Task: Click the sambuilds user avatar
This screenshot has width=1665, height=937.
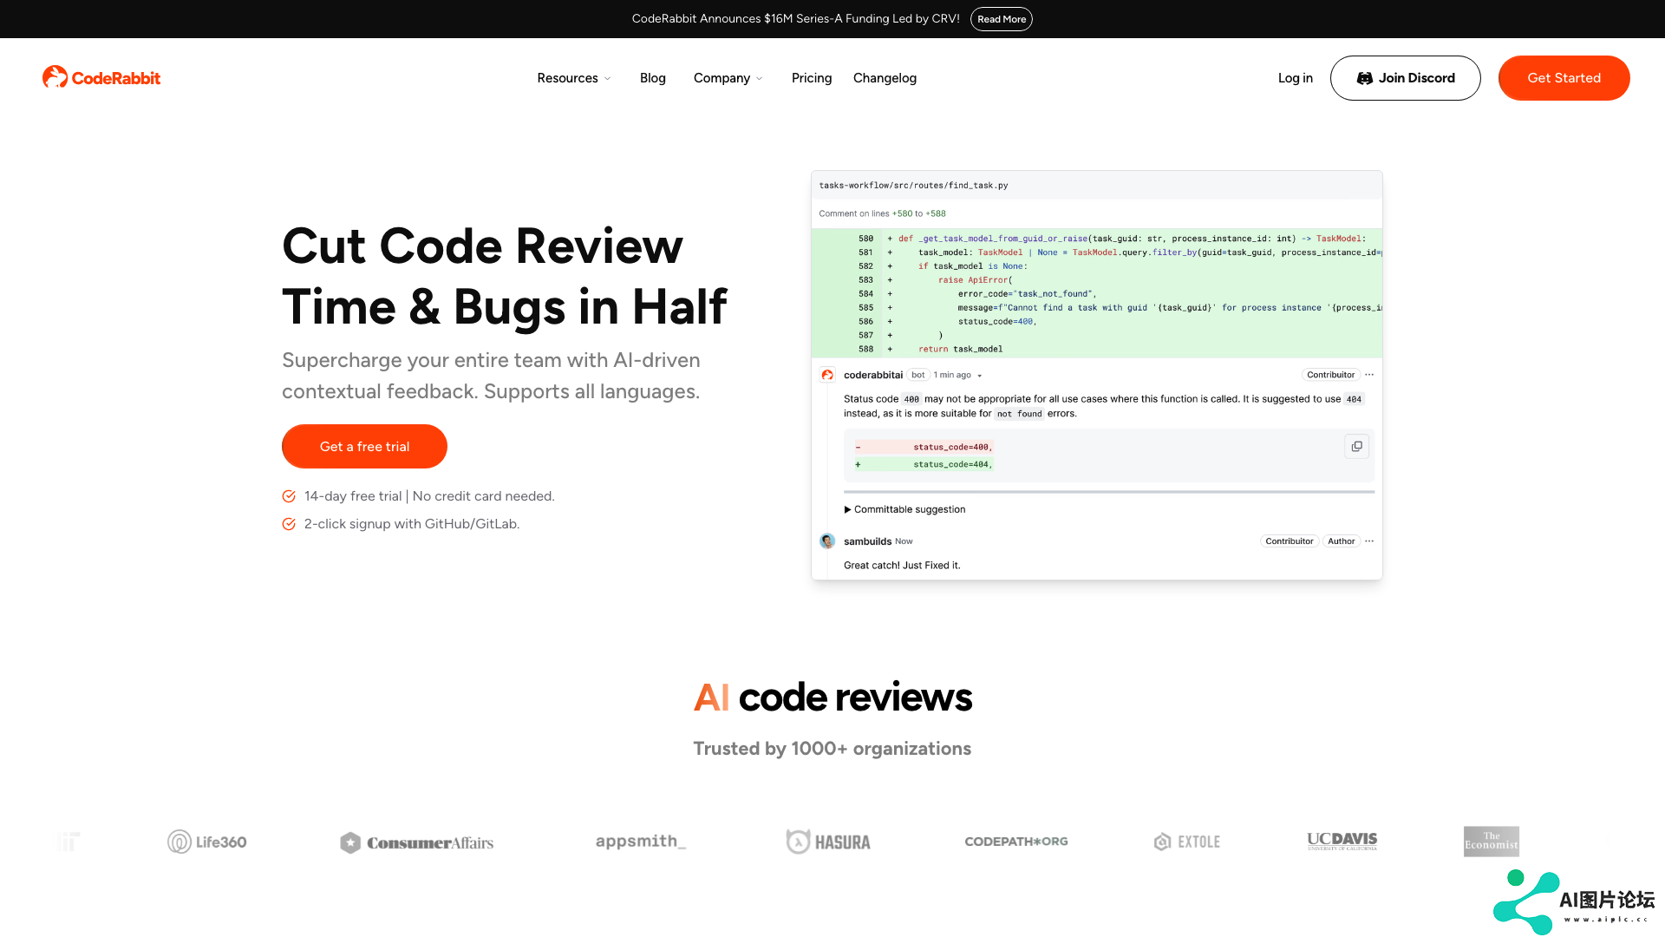Action: click(x=827, y=541)
